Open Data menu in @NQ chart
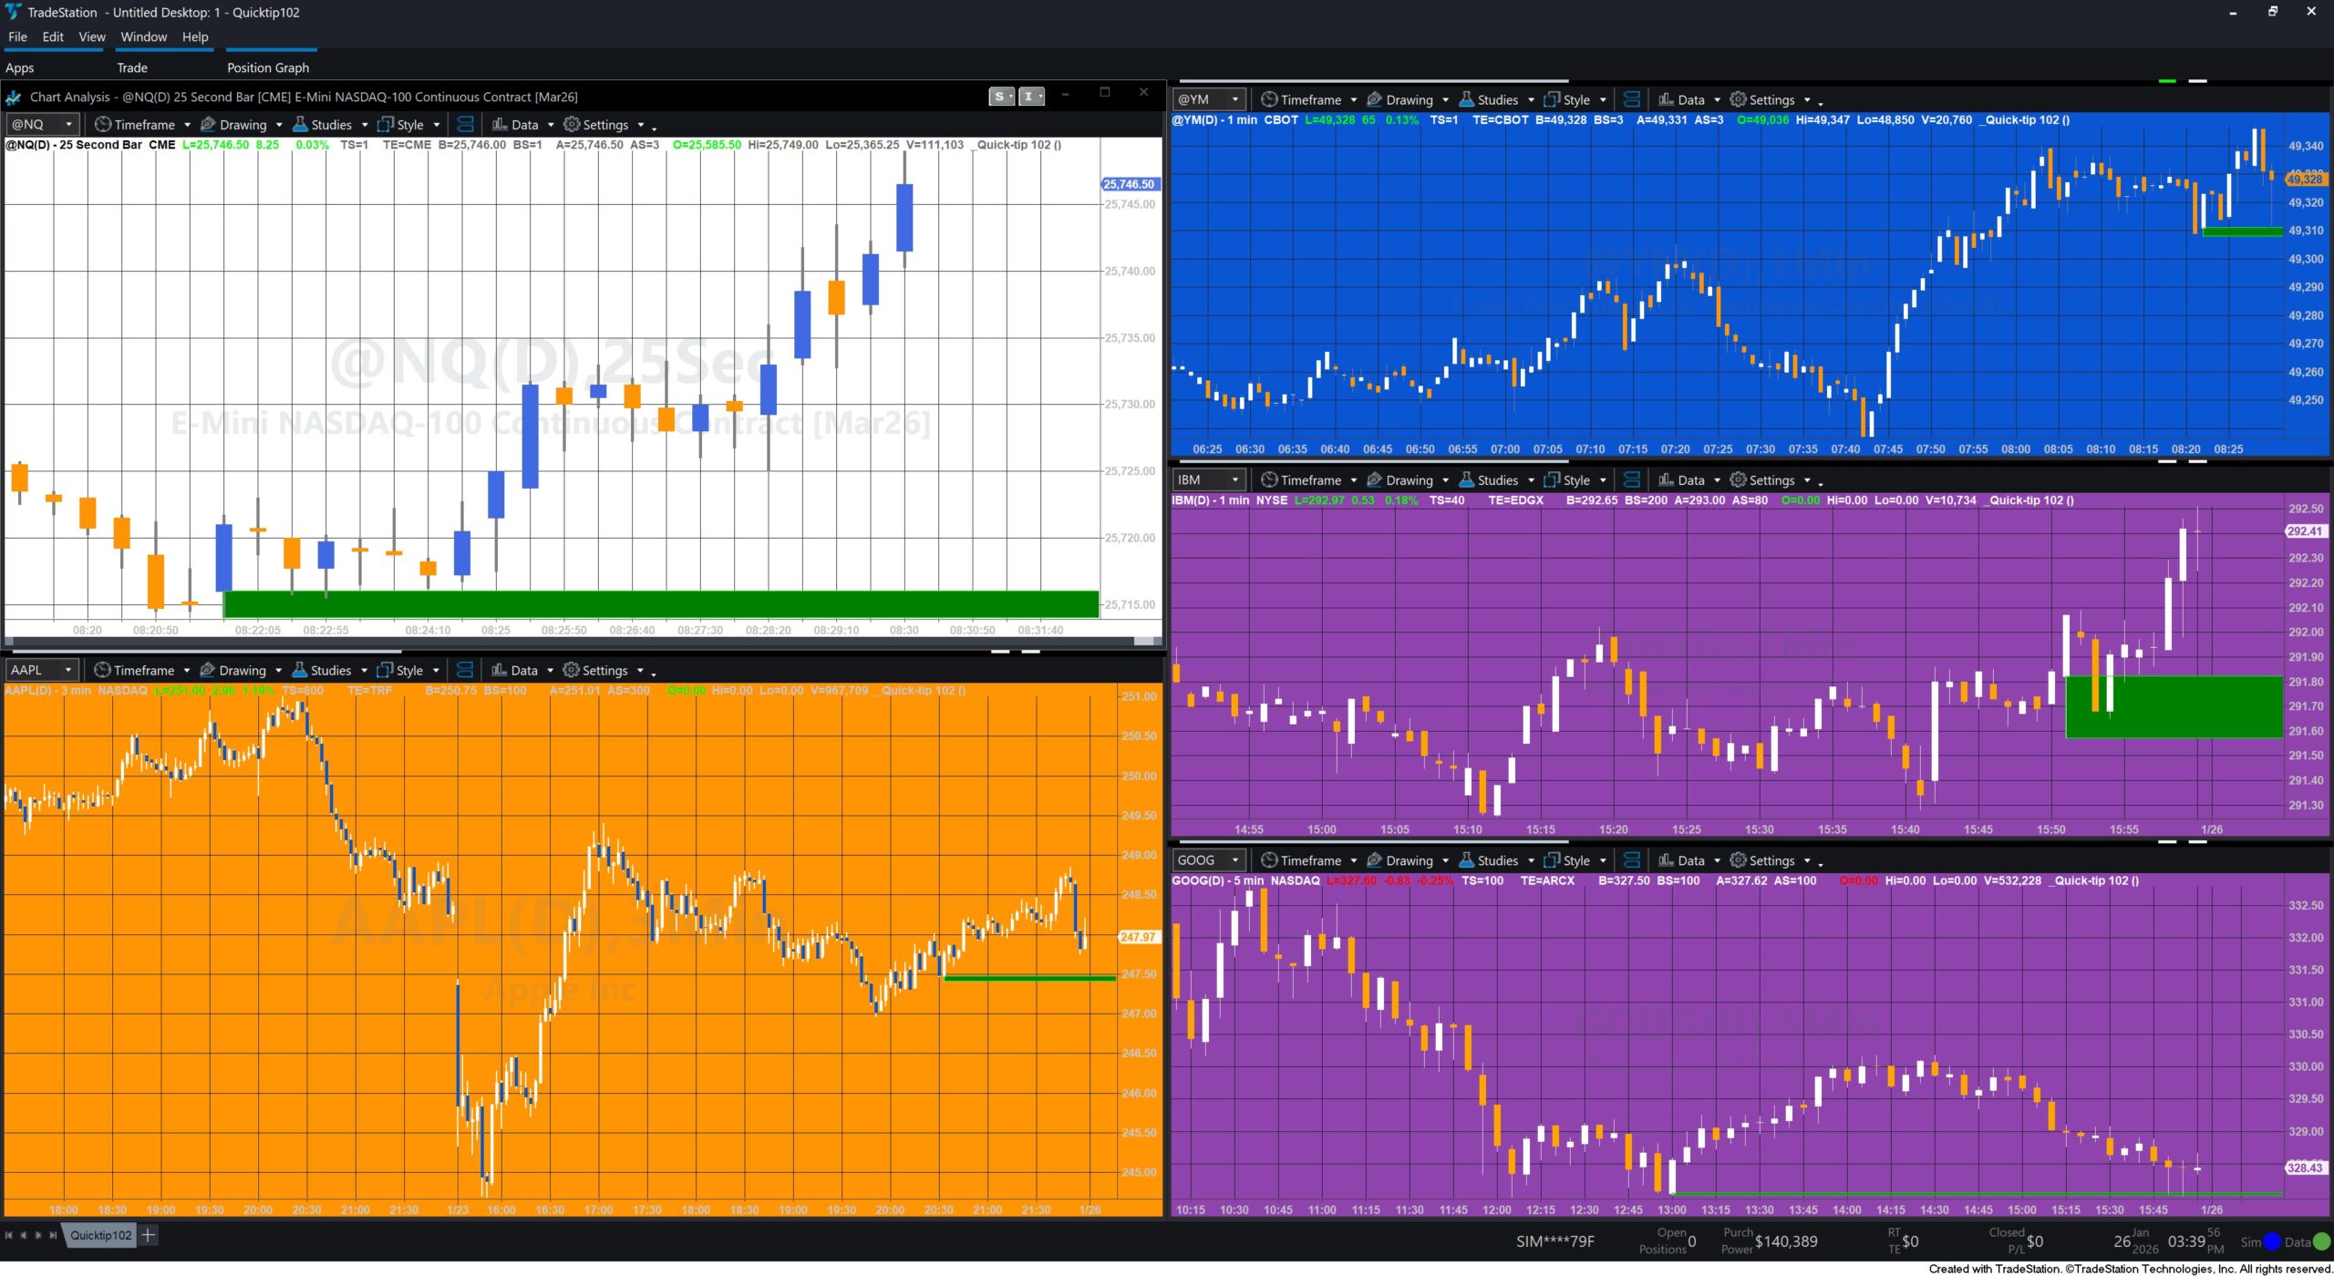 point(522,125)
